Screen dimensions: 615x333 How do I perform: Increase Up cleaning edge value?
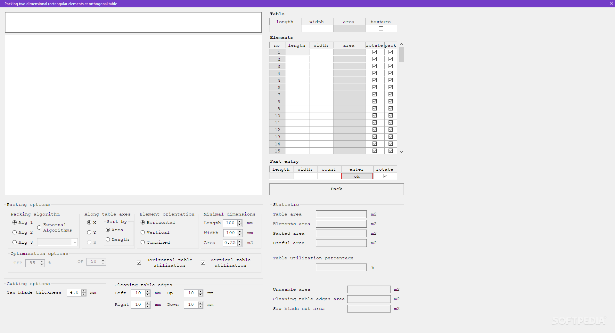pyautogui.click(x=201, y=292)
